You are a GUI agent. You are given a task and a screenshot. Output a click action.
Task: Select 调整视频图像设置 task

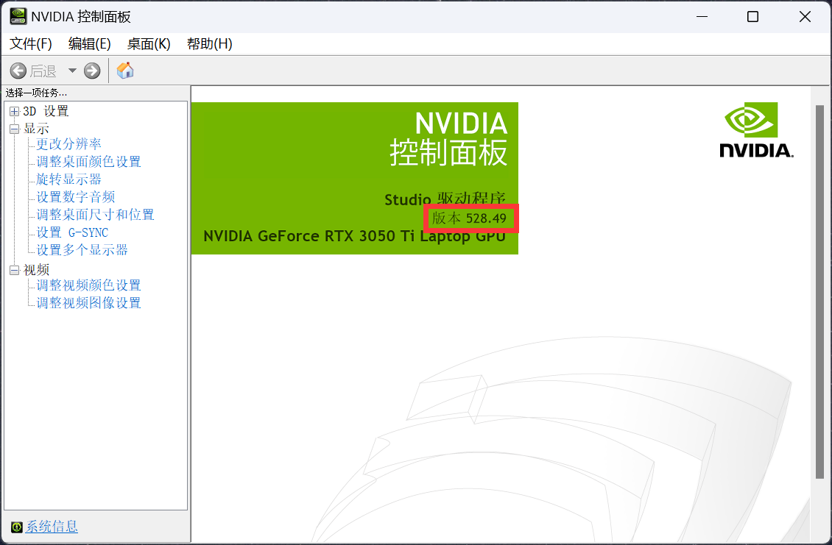click(x=88, y=303)
